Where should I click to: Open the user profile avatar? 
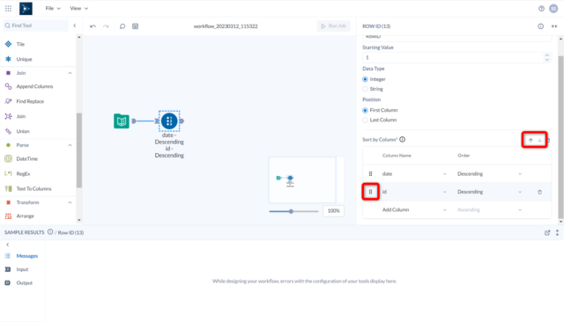[x=553, y=9]
